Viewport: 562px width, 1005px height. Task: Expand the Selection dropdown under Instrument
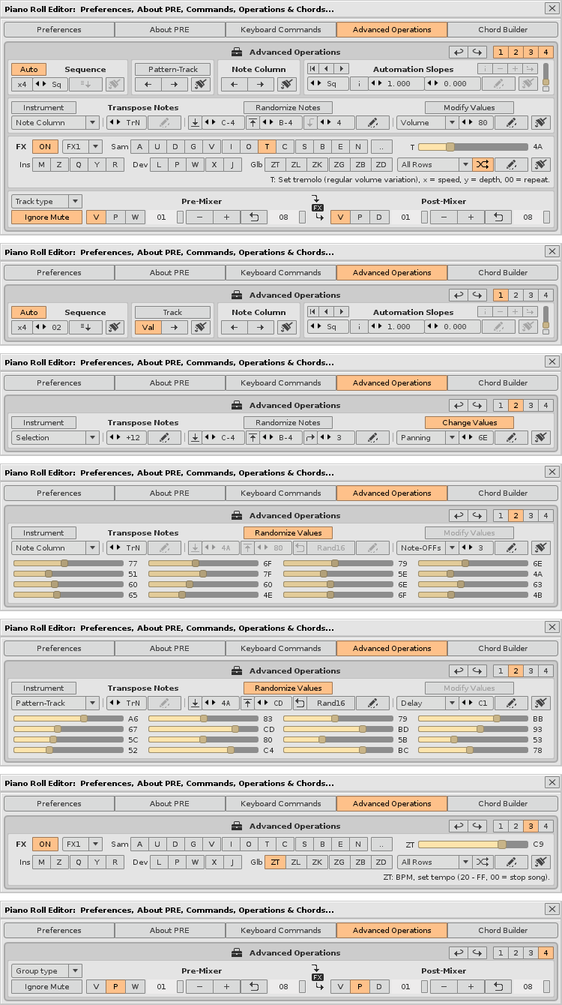tap(55, 437)
